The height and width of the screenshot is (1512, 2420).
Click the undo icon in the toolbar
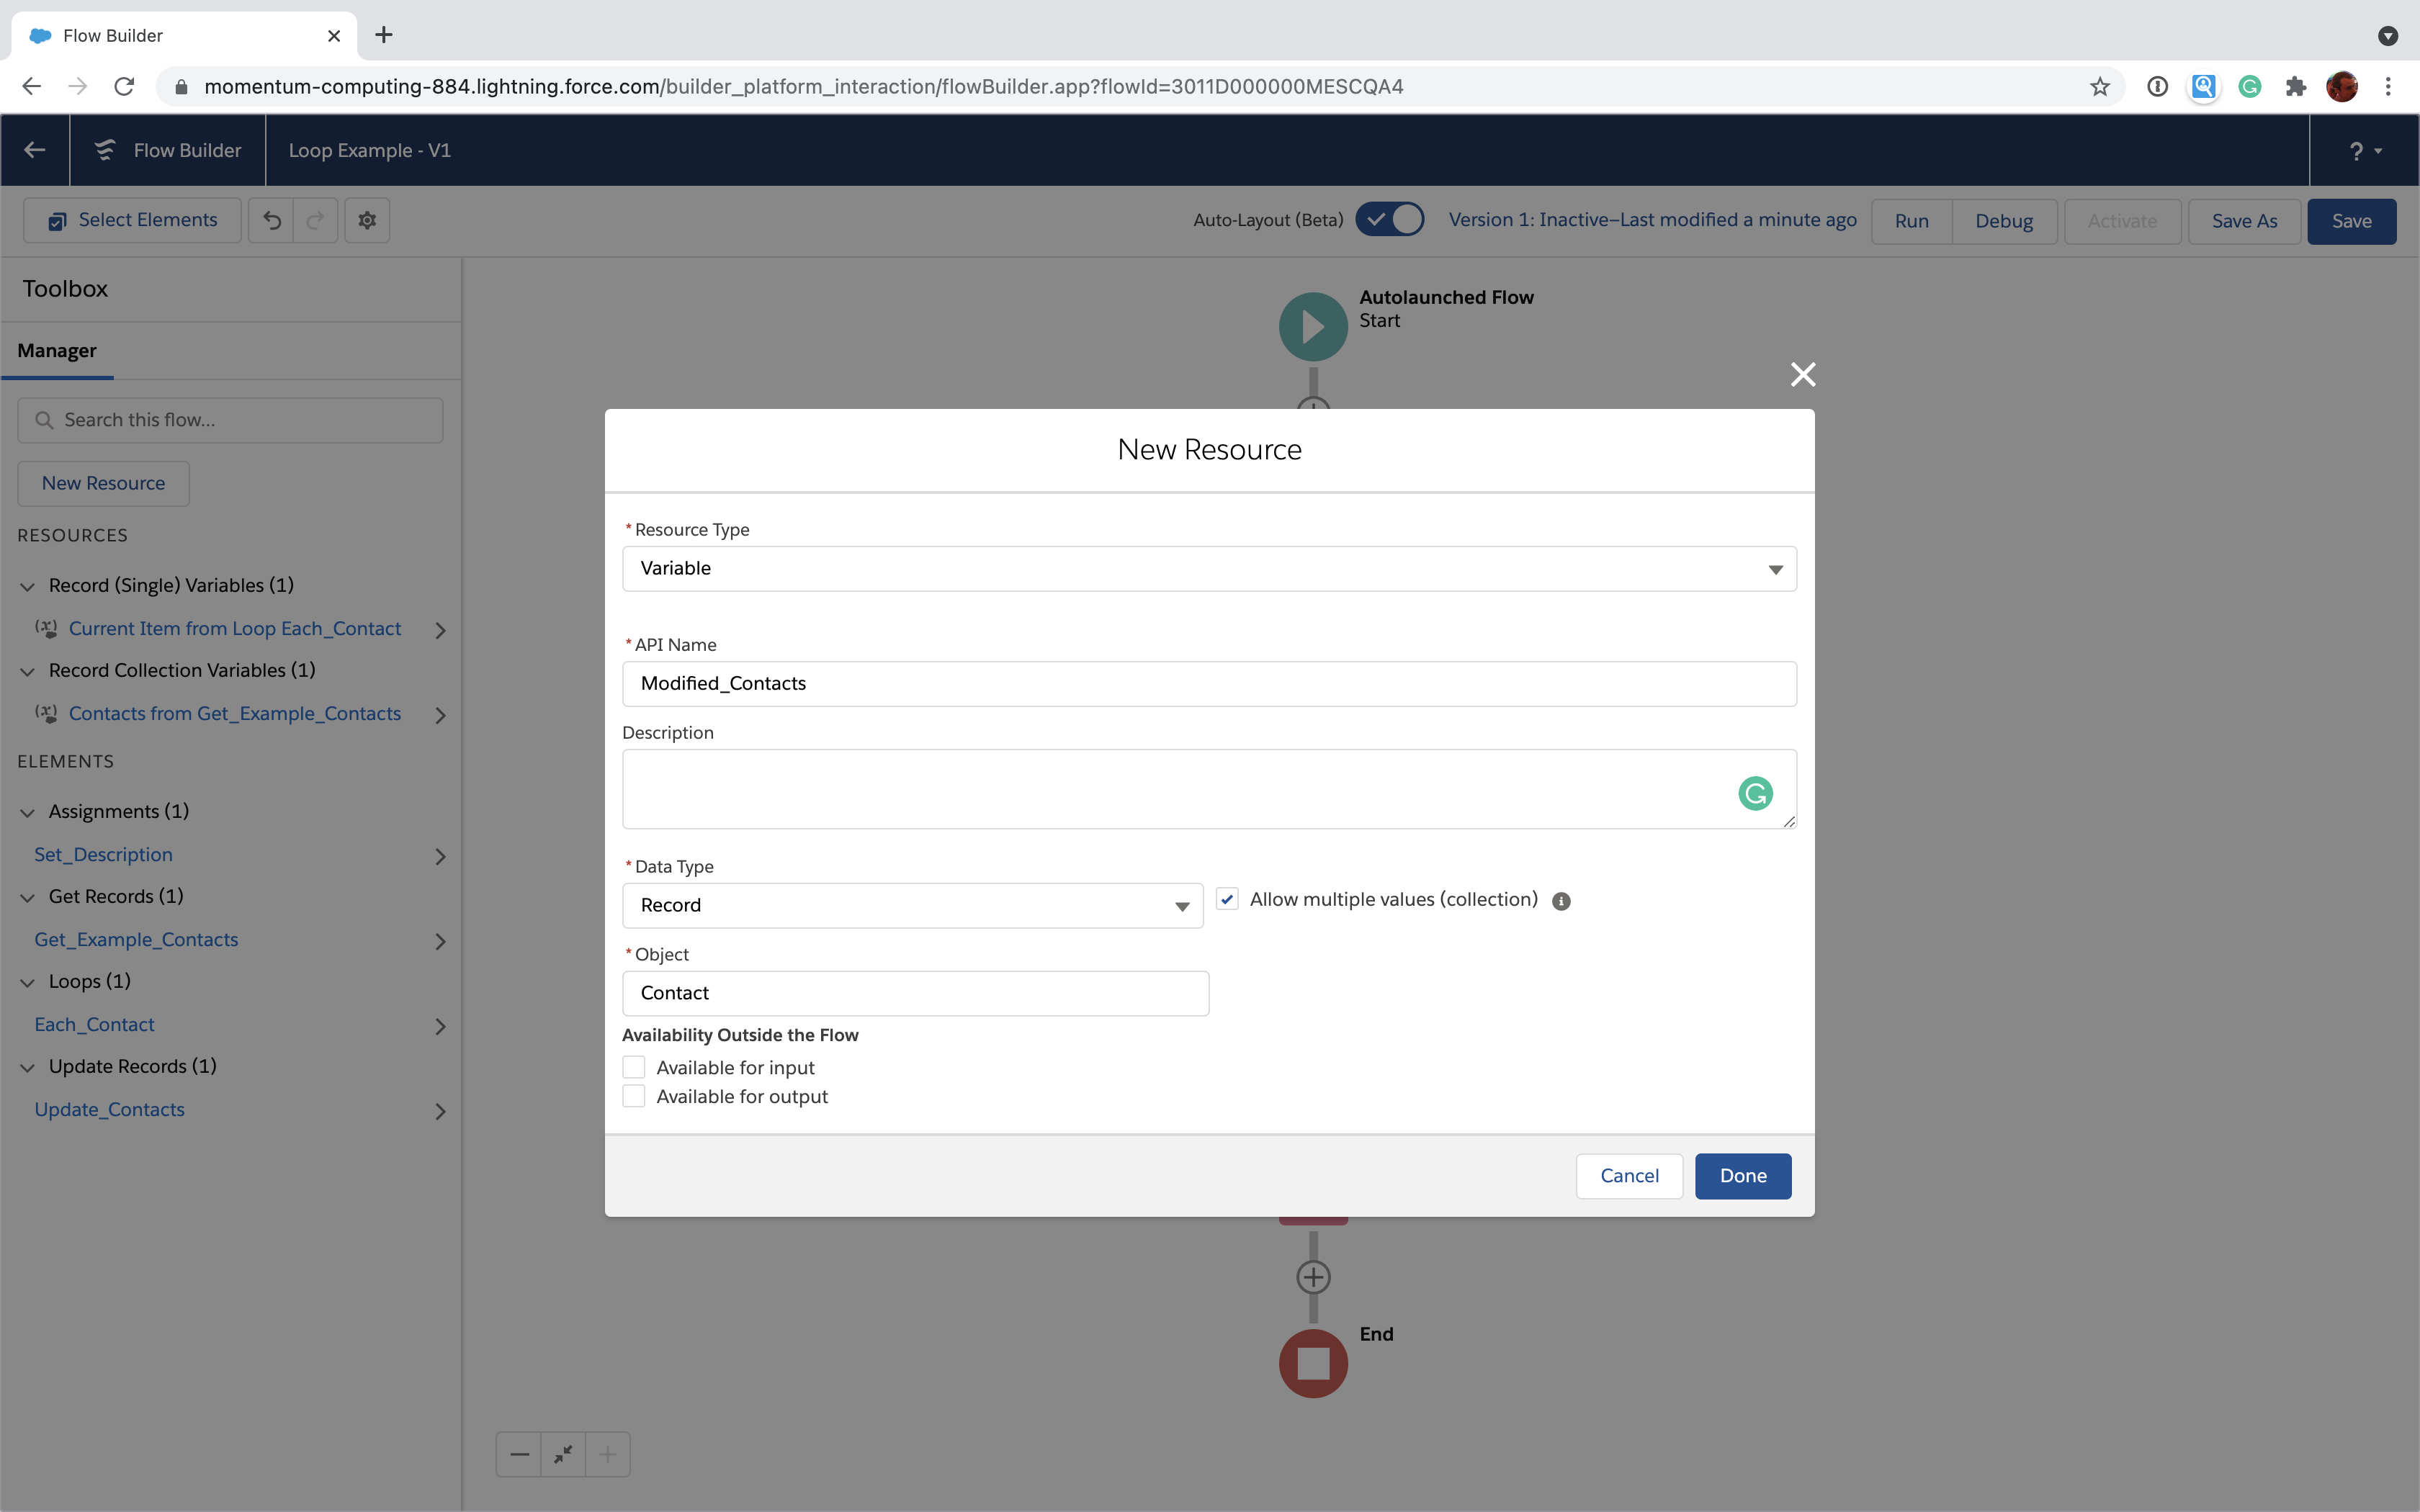coord(271,220)
